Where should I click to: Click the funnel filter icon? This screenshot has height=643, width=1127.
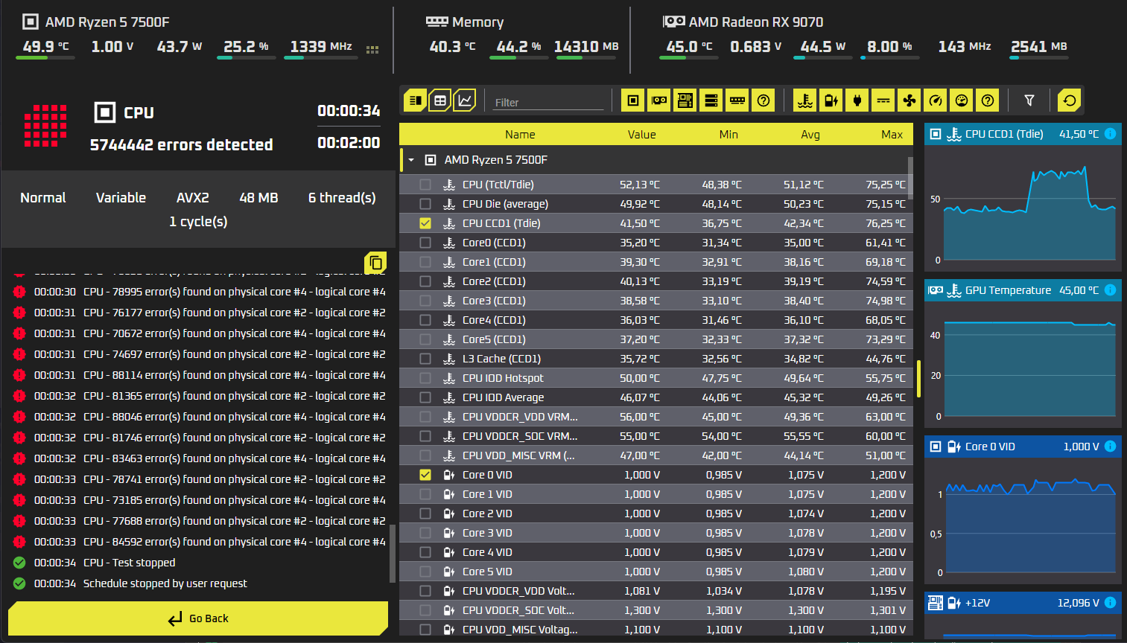coord(1029,100)
